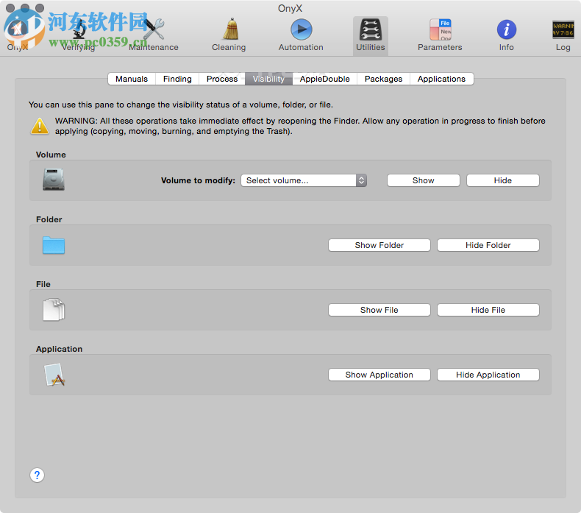Click the stacked documents file icon
The width and height of the screenshot is (581, 513).
pyautogui.click(x=54, y=310)
